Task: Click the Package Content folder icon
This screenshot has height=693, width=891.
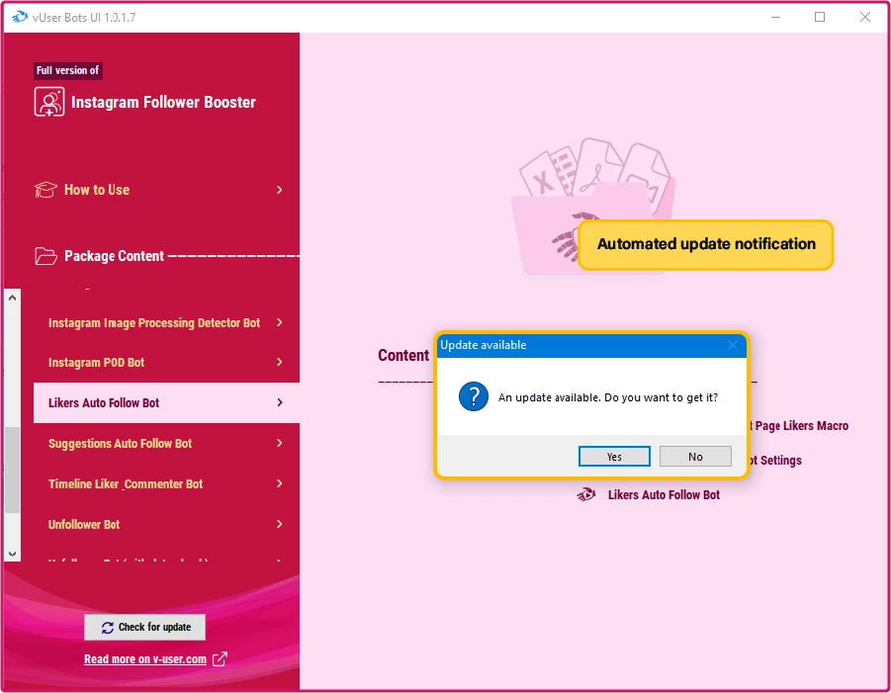Action: pos(45,256)
